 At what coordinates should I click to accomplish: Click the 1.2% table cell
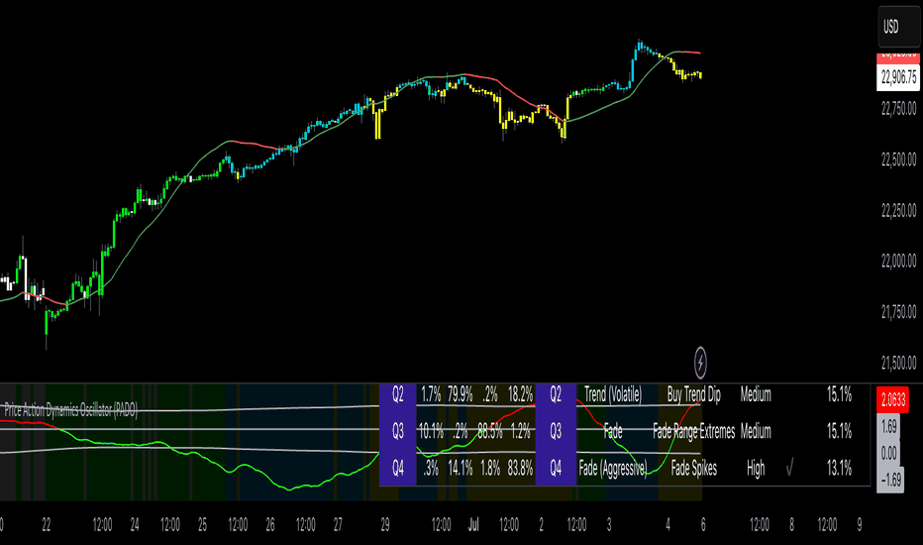pos(520,431)
